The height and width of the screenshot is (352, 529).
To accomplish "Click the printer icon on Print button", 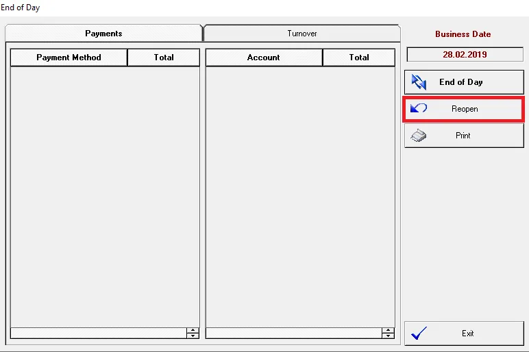I will (419, 136).
